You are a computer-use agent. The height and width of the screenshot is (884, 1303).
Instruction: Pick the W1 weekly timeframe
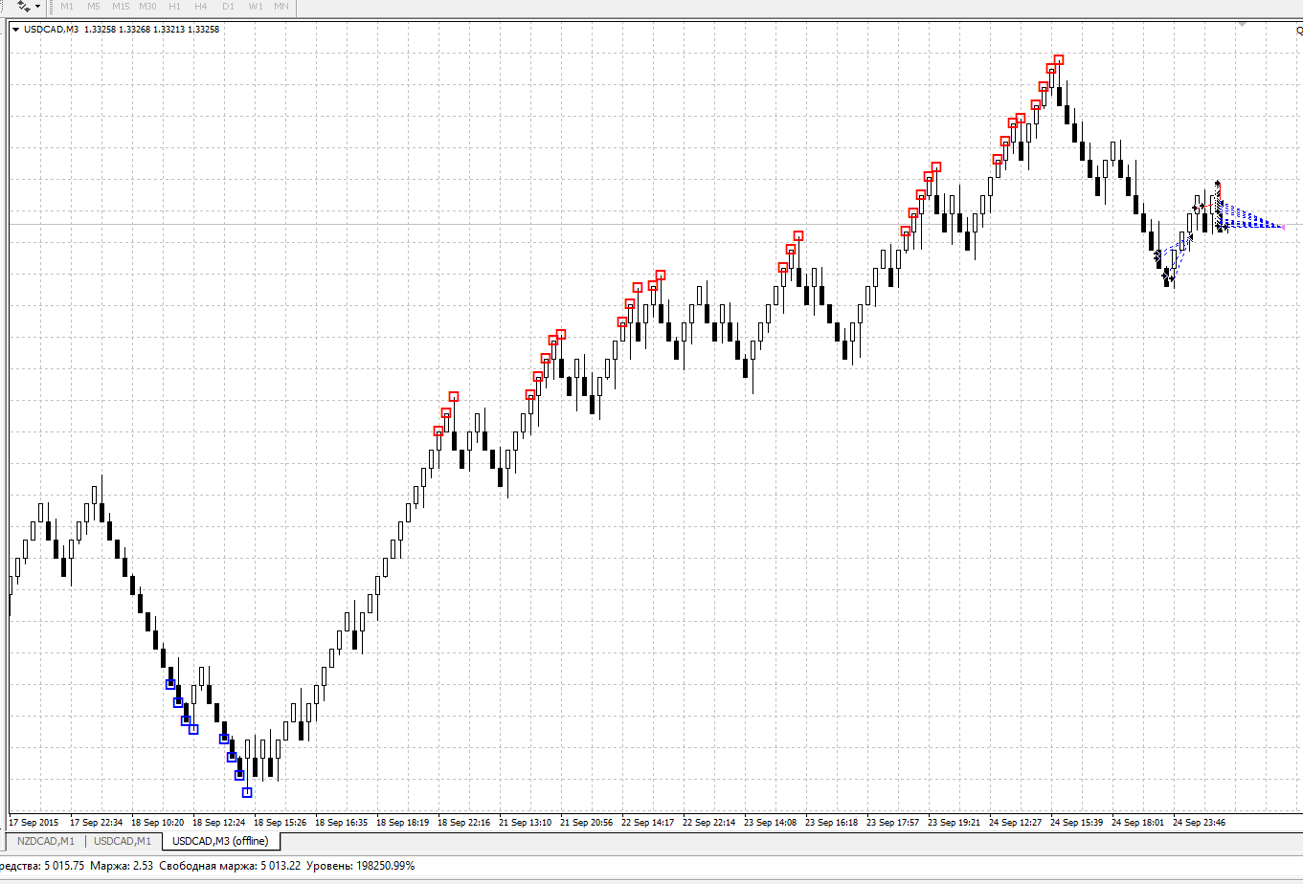tap(255, 6)
